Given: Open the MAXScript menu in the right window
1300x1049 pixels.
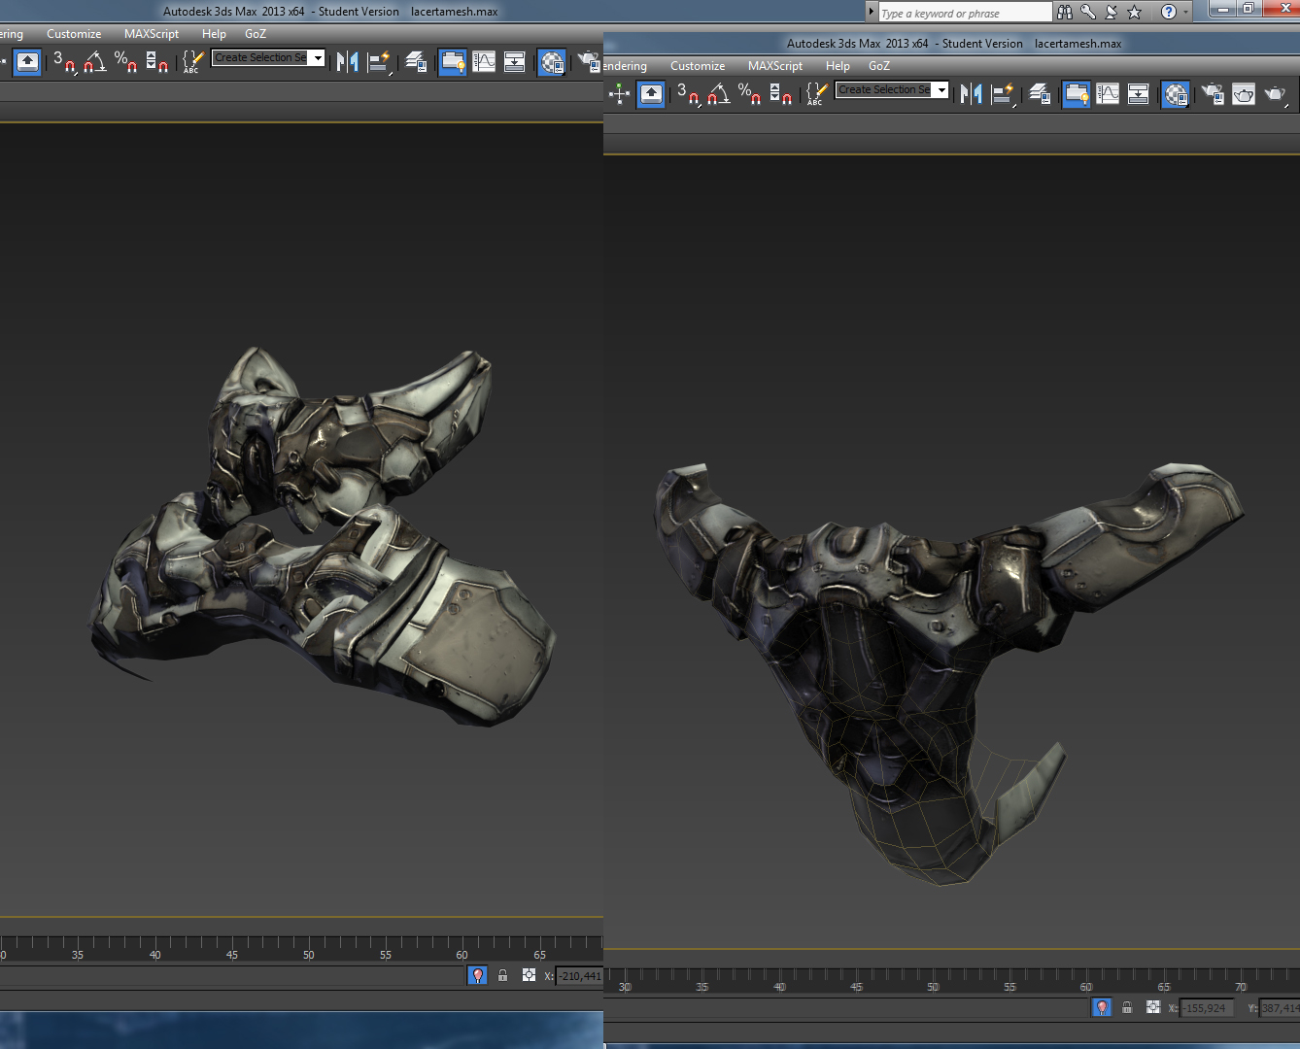Looking at the screenshot, I should 774,66.
